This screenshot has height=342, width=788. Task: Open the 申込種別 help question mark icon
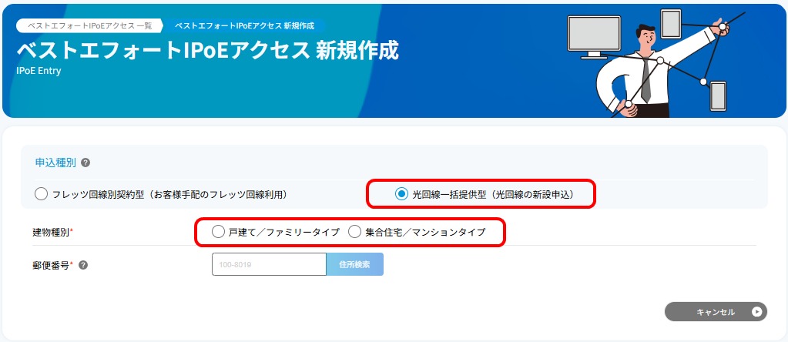pyautogui.click(x=86, y=163)
